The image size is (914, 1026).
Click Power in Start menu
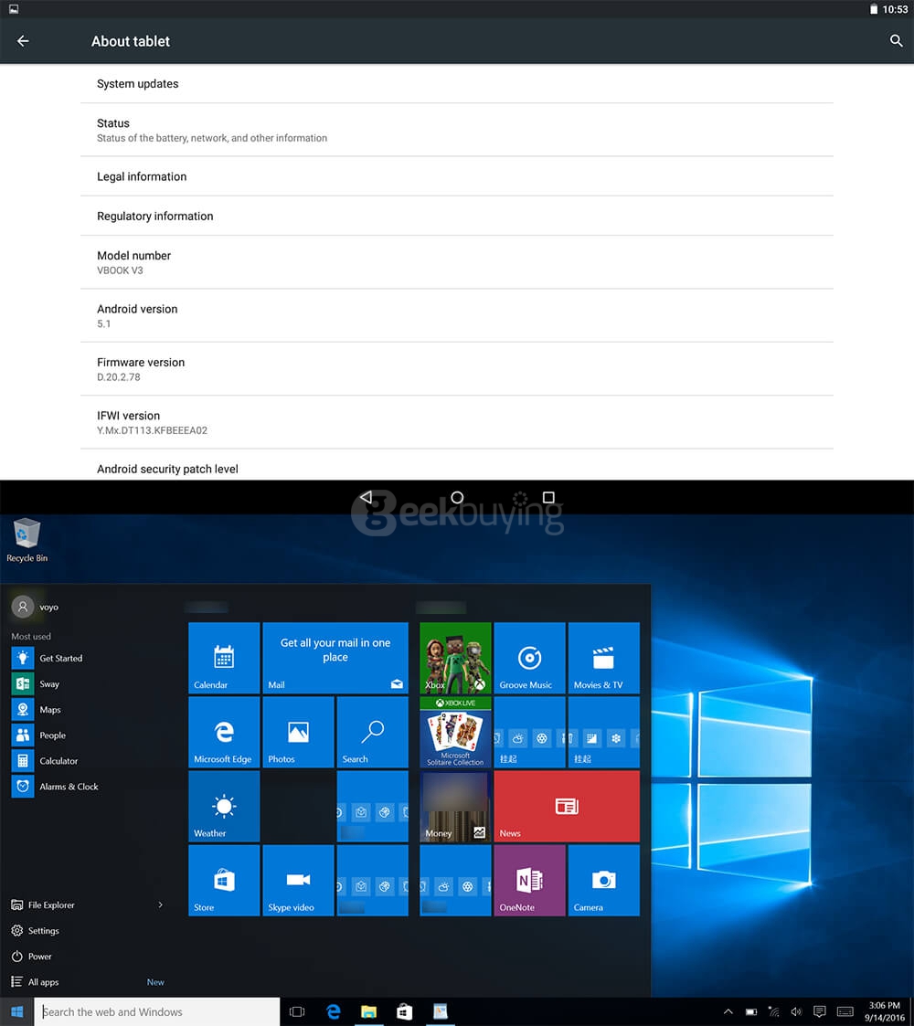[31, 956]
